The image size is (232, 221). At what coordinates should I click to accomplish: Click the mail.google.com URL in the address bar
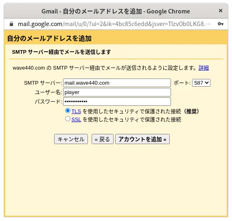(114, 24)
